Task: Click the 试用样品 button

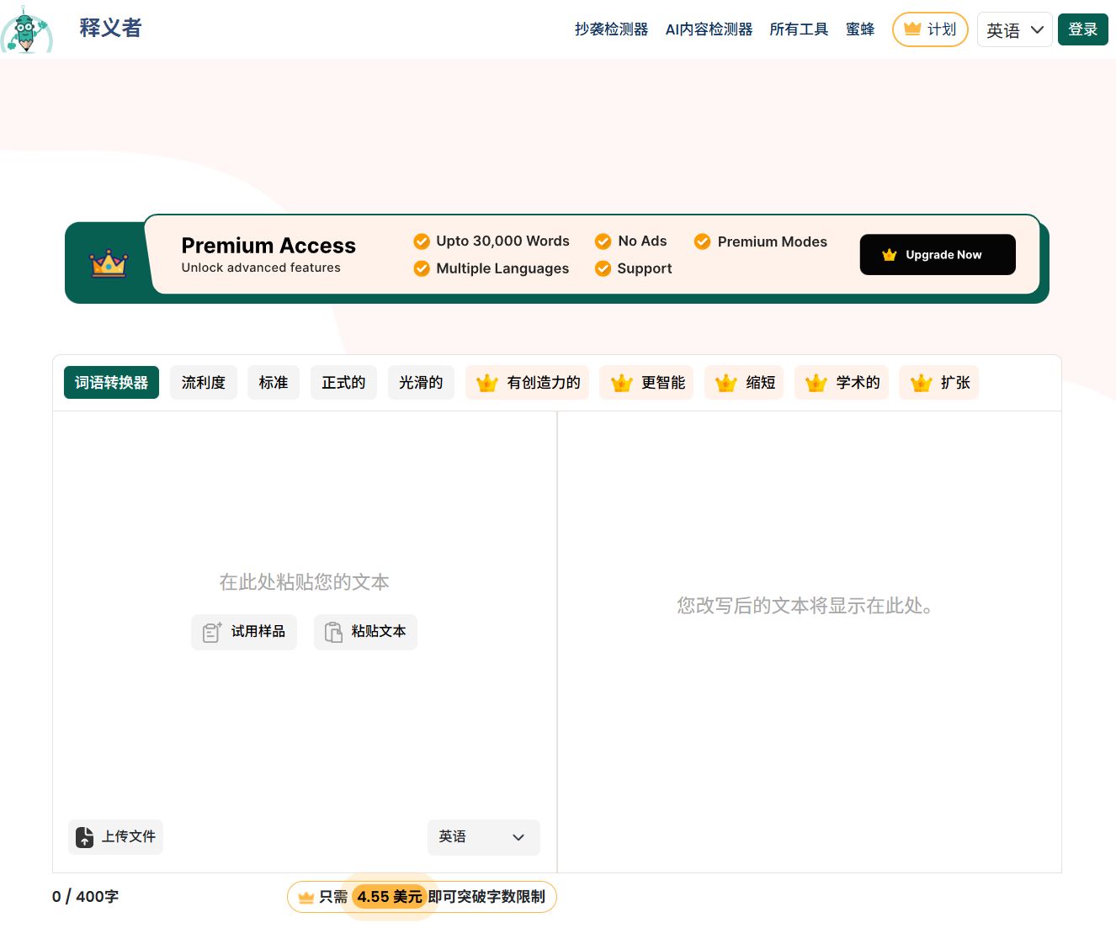Action: [x=244, y=632]
